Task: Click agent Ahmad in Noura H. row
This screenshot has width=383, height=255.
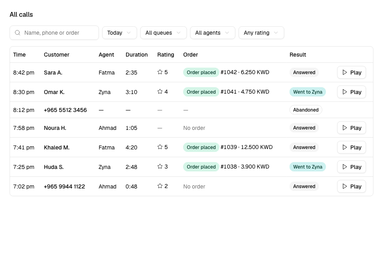Action: point(107,128)
